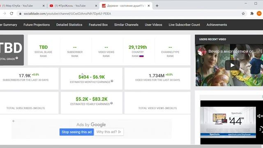Unmute the Spectrum ad with the speaker icon
This screenshot has height=148, width=263.
point(260,116)
